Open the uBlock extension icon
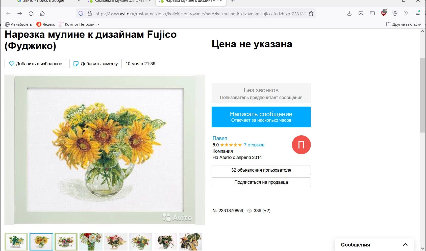This screenshot has width=426, height=251. pos(384,13)
